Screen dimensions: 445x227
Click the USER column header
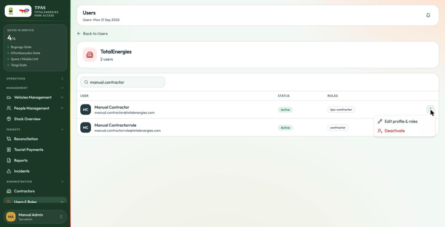point(84,96)
